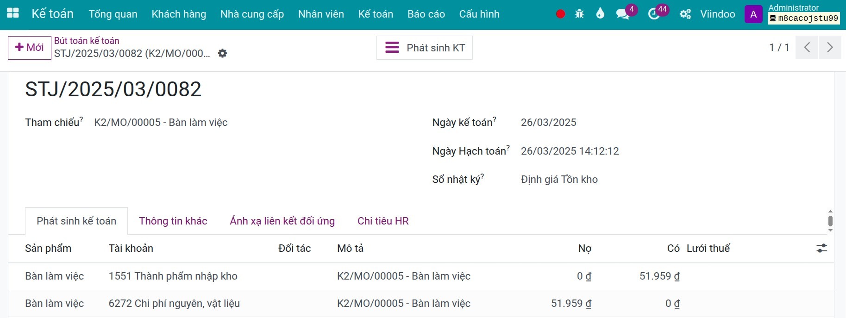Create a new entry with Mới button
Screen dimensions: 846x318
click(29, 48)
